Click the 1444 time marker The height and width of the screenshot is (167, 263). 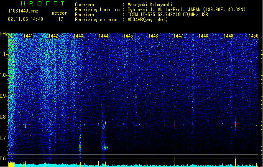pyautogui.click(x=104, y=36)
